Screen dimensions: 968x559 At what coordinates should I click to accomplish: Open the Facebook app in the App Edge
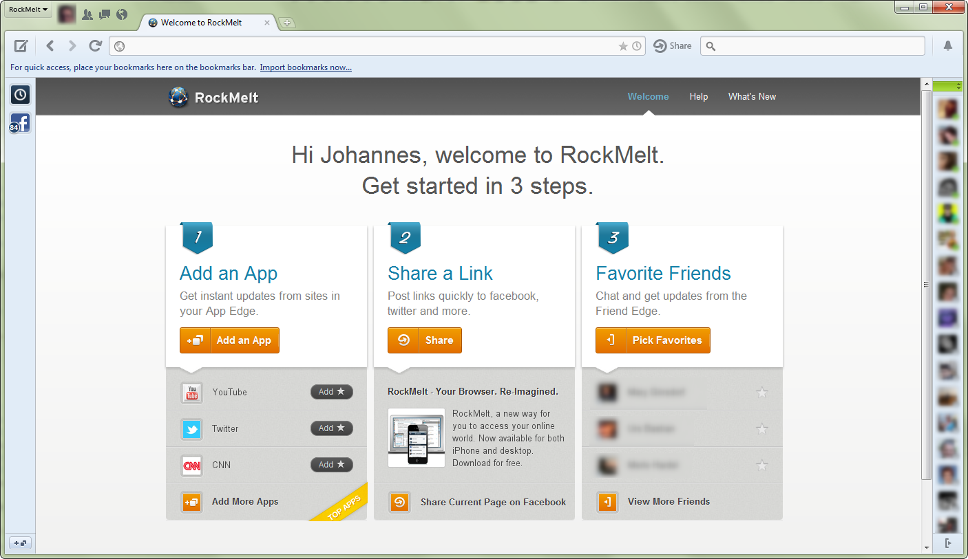(20, 124)
